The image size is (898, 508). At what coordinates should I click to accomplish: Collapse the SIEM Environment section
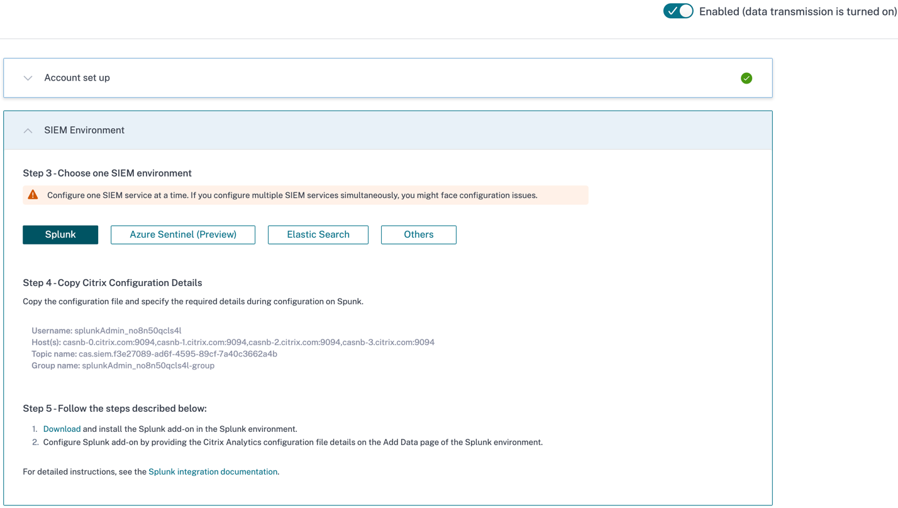28,131
